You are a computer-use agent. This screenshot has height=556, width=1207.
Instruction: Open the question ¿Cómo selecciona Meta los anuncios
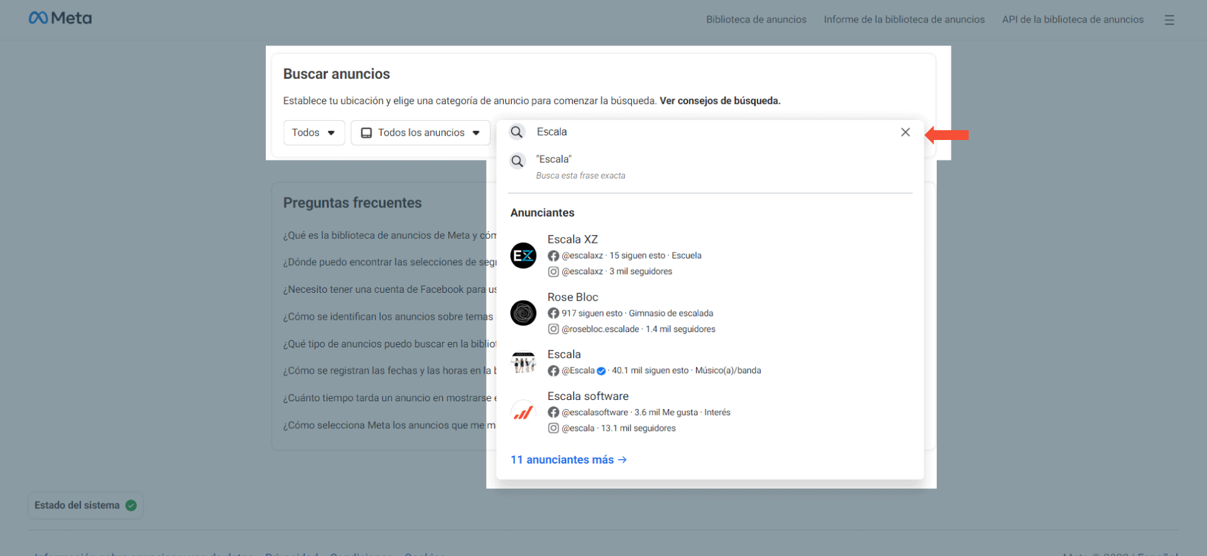click(x=390, y=425)
